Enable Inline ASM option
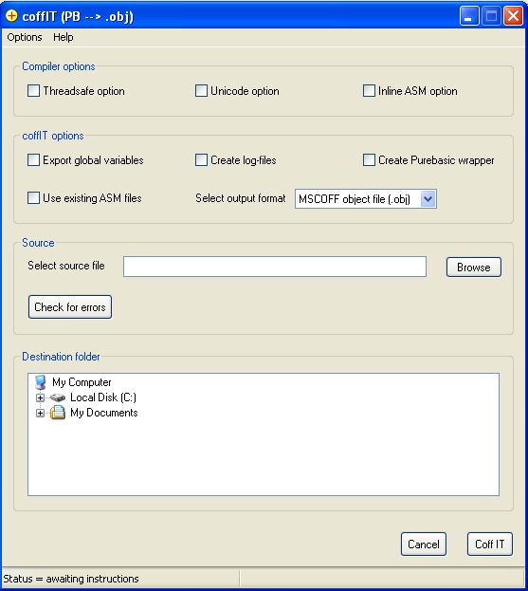The height and width of the screenshot is (591, 528). coord(369,91)
